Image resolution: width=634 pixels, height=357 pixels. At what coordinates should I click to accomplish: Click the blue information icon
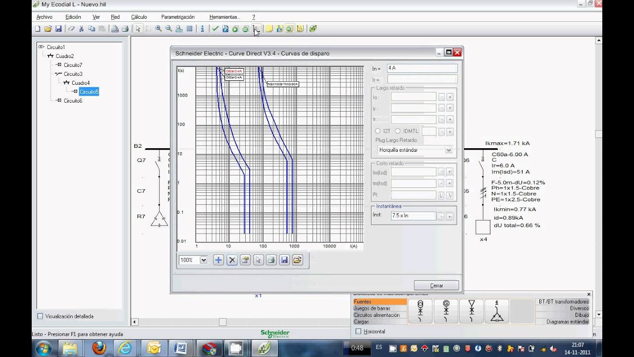202,29
